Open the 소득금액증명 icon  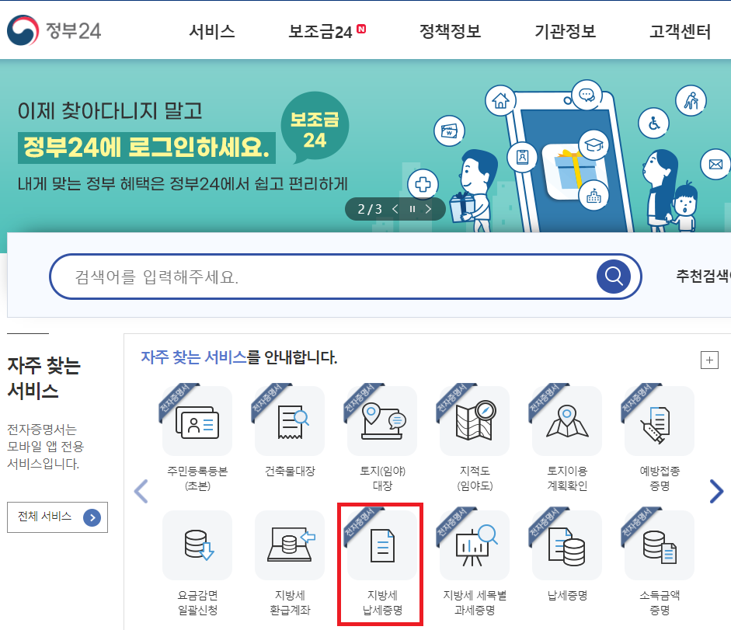660,545
